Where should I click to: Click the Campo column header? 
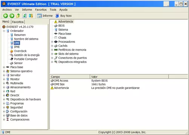[70, 76]
